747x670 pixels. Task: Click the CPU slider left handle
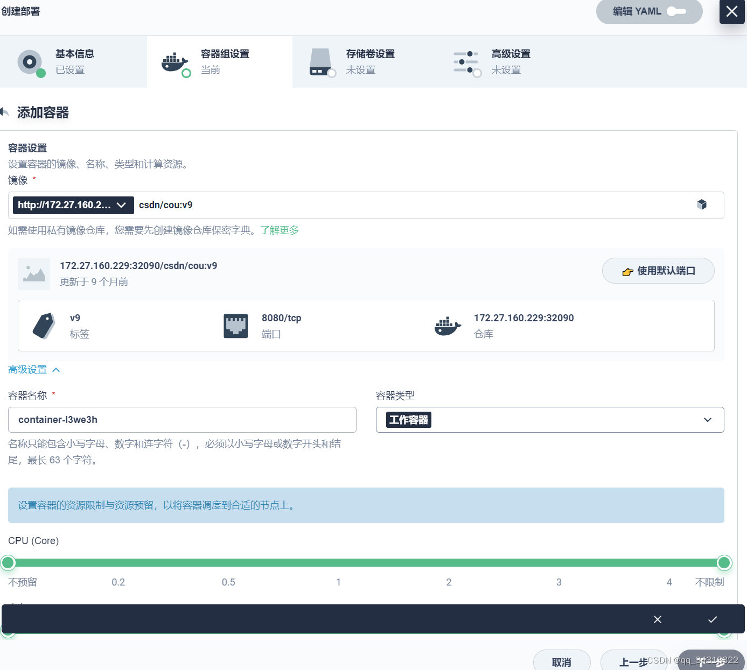point(8,563)
